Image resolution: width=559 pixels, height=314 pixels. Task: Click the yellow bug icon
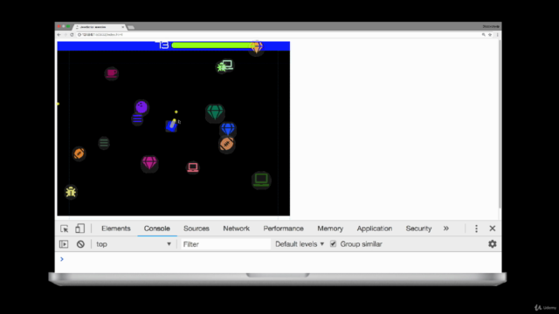tap(71, 192)
